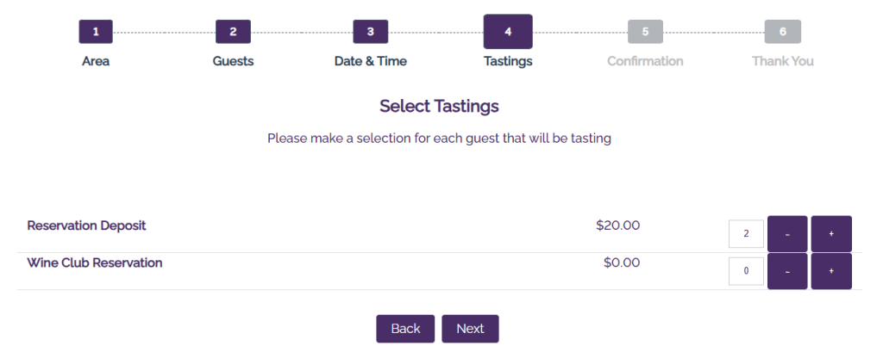This screenshot has height=352, width=883.
Task: Decrease Reservation Deposit quantity with minus
Action: [x=787, y=234]
